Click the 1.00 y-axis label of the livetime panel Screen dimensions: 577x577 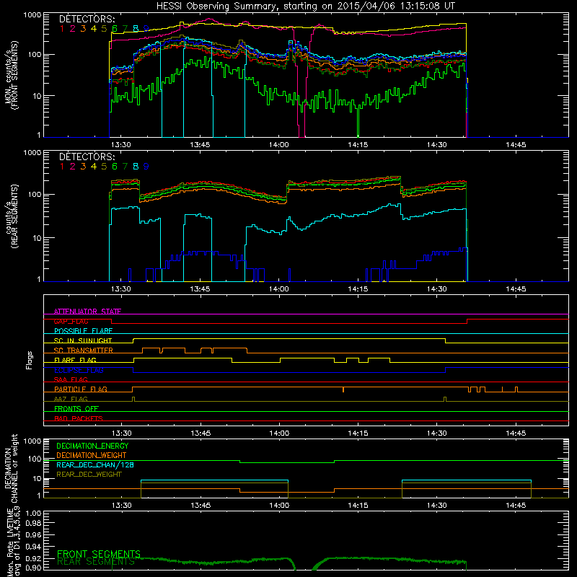33,513
